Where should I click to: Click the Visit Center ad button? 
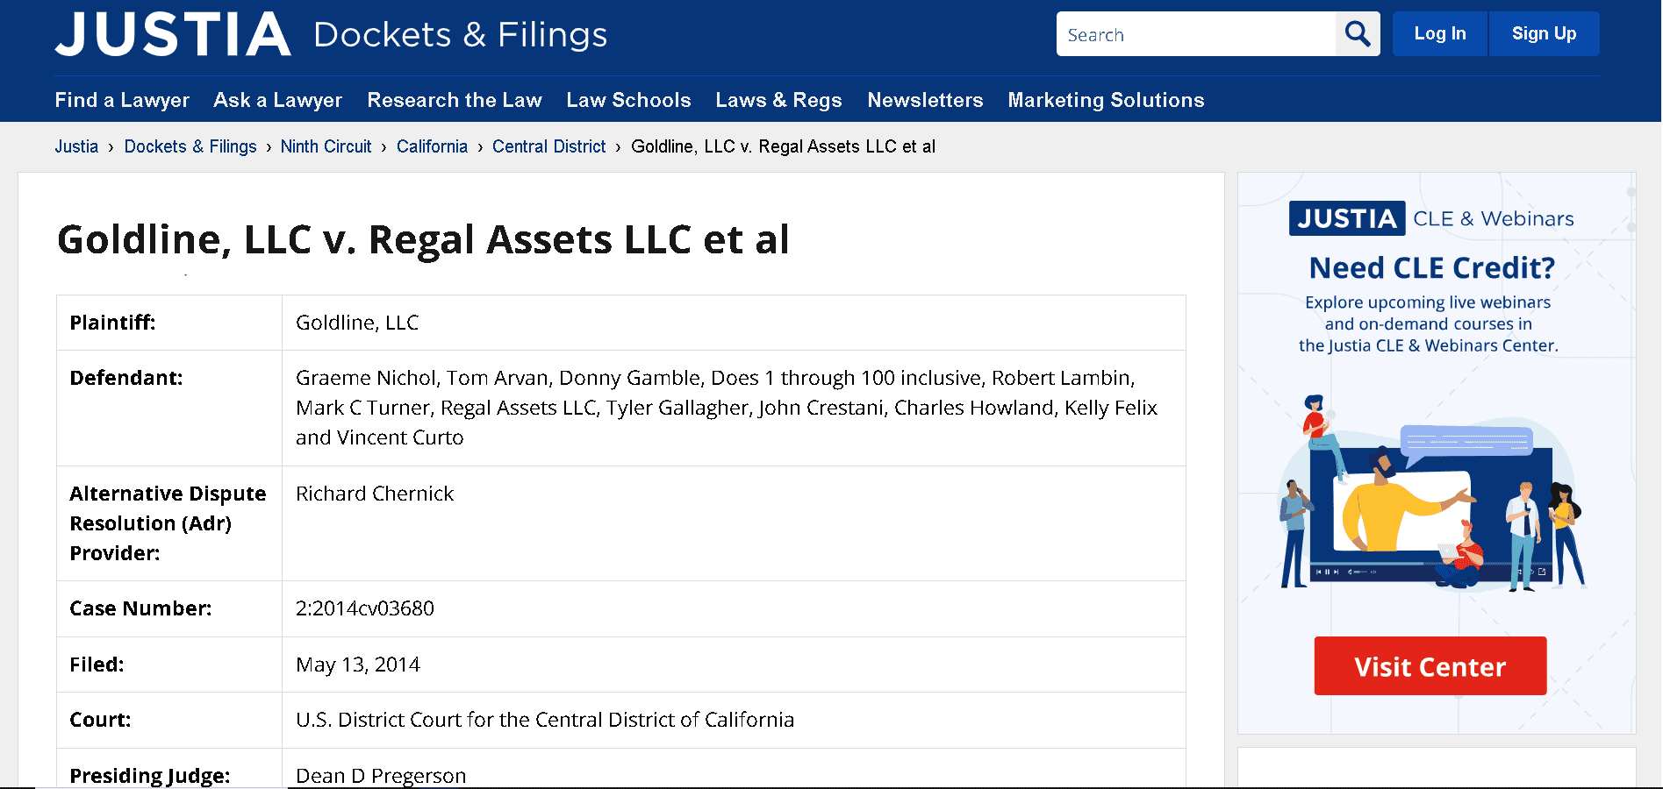click(1430, 666)
